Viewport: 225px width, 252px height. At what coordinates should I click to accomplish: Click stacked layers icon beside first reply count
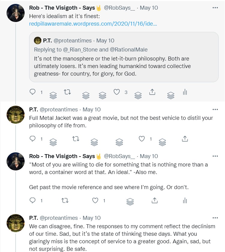pyautogui.click(x=53, y=95)
